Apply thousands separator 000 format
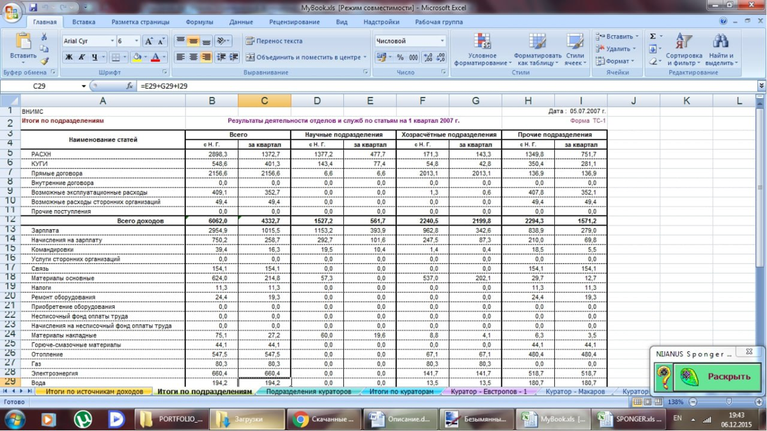 coord(414,57)
